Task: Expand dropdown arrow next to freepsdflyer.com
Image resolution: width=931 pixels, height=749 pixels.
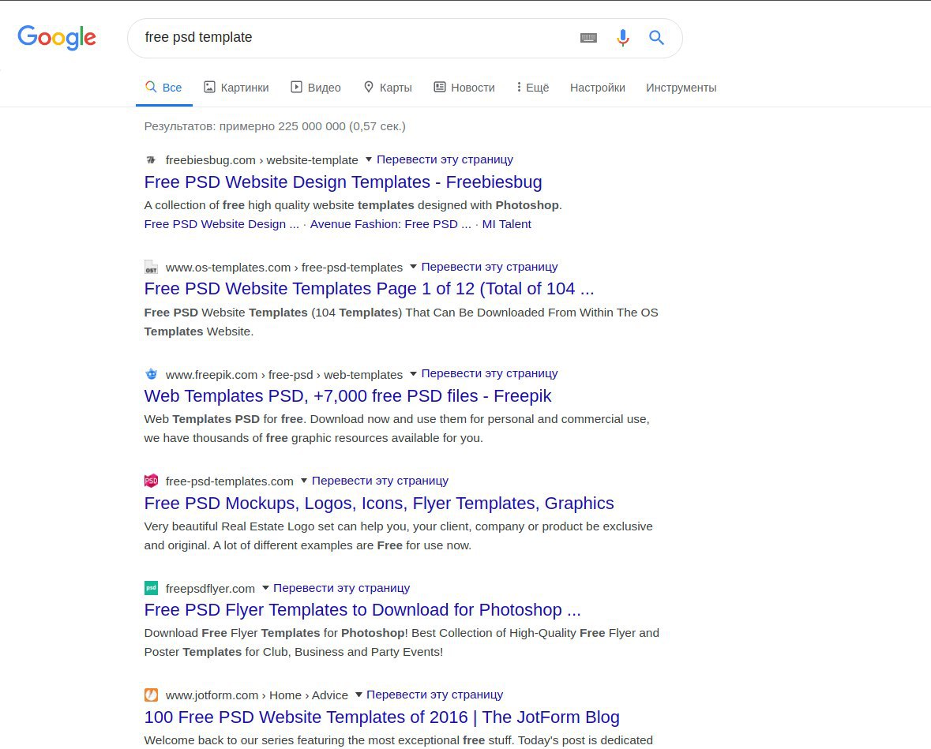Action: (265, 587)
